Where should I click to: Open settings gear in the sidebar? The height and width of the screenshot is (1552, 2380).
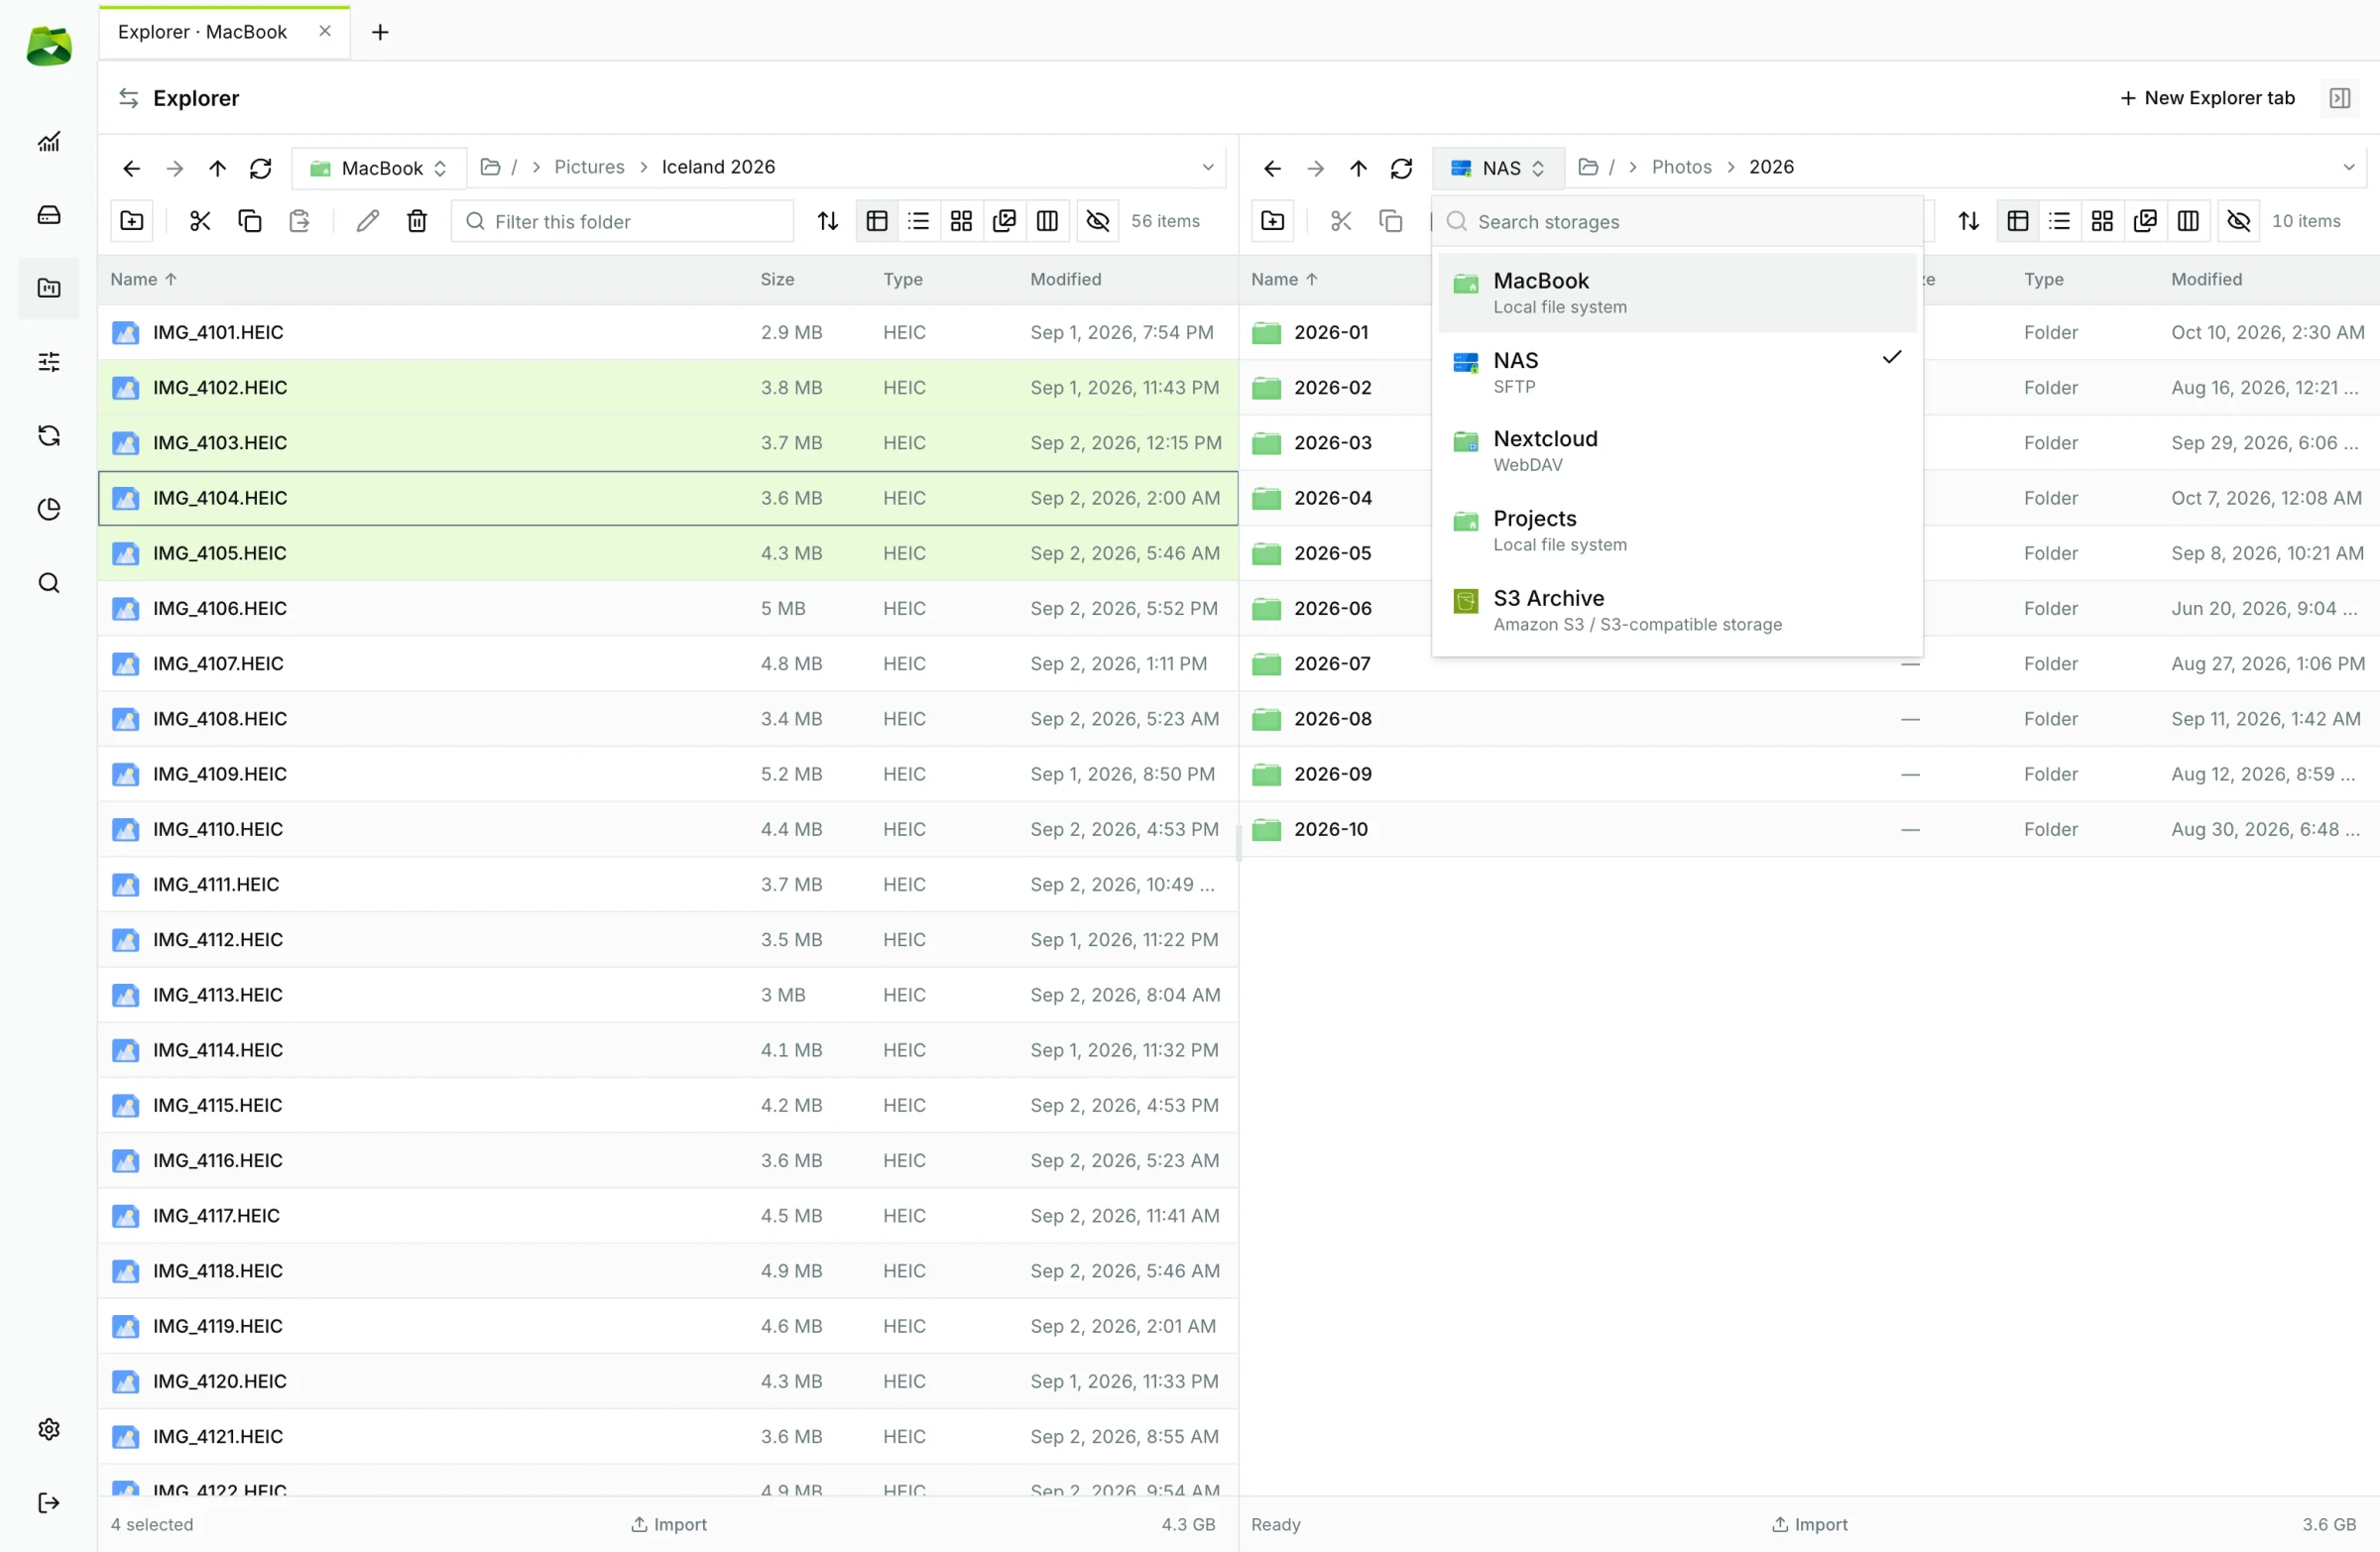(x=49, y=1429)
